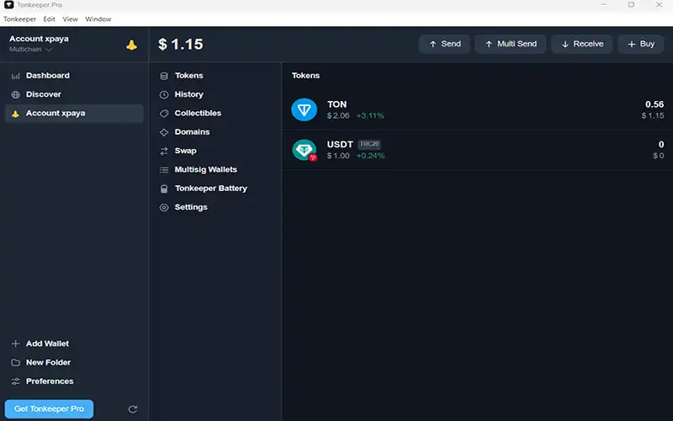This screenshot has height=421, width=673.
Task: Click the +3.11% TON price change
Action: pyautogui.click(x=370, y=115)
